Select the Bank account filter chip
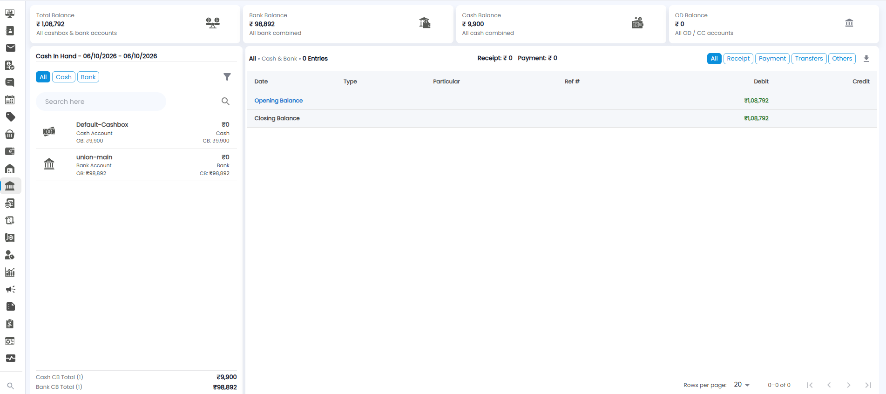Viewport: 886px width, 394px height. coord(88,77)
